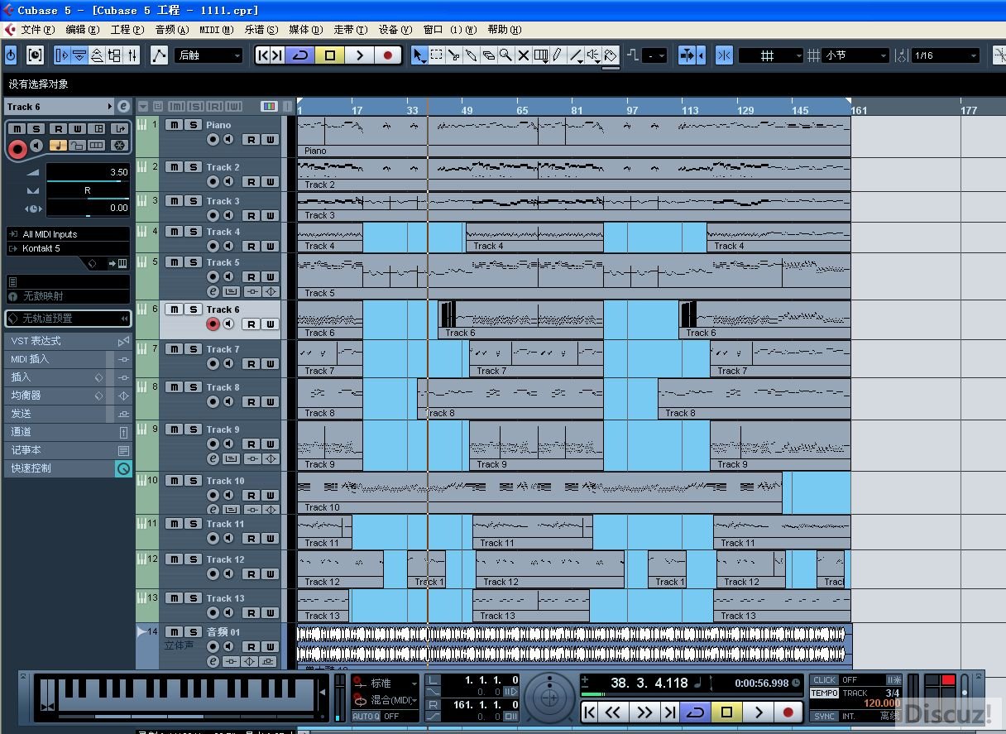
Task: Click the position slider under 38. 3. 4.118
Action: pyautogui.click(x=692, y=694)
